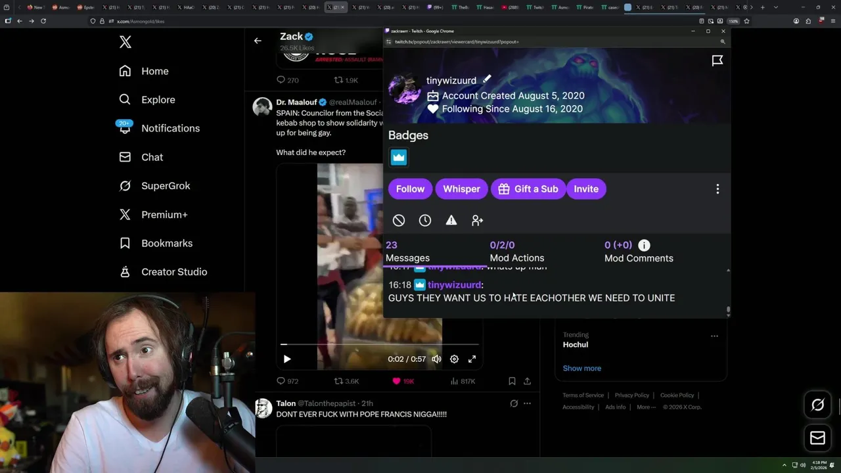Click the Invite button
The image size is (841, 473).
(x=586, y=189)
